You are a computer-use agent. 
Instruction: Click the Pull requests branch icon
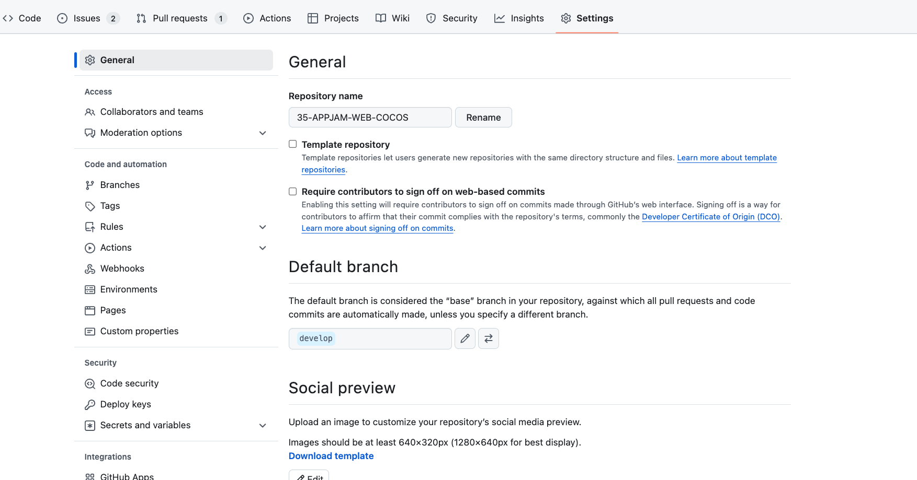click(x=141, y=18)
